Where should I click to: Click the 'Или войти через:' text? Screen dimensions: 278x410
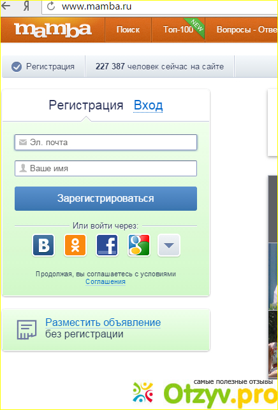pyautogui.click(x=105, y=225)
